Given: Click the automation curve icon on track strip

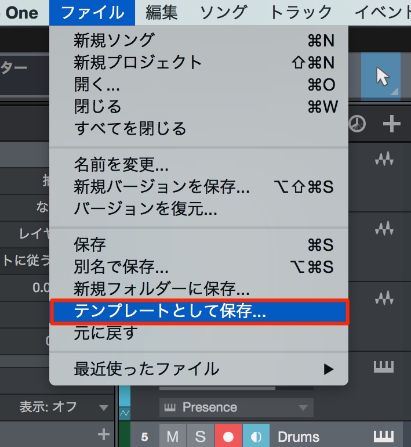Looking at the screenshot, I should (125, 413).
